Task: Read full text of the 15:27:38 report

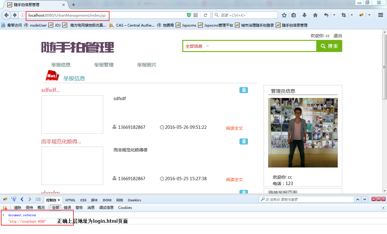Action: point(234,180)
